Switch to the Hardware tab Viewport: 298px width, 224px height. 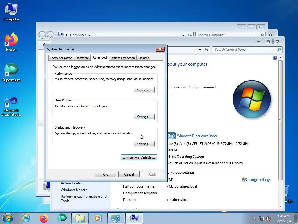82,58
